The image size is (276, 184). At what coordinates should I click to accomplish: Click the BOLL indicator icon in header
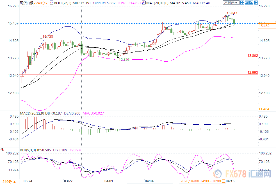[51, 3]
